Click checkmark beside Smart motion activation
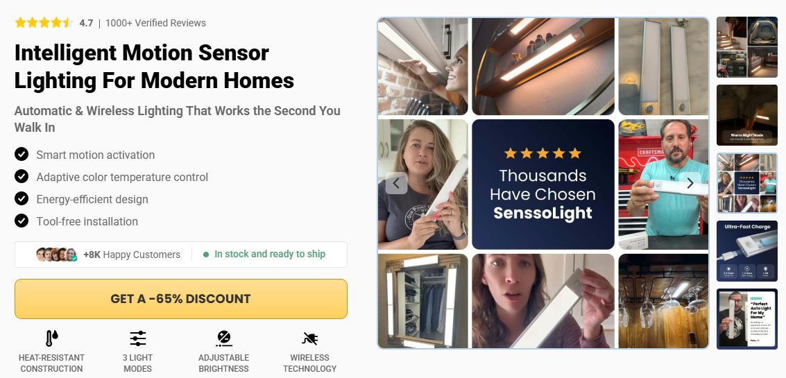 click(22, 155)
